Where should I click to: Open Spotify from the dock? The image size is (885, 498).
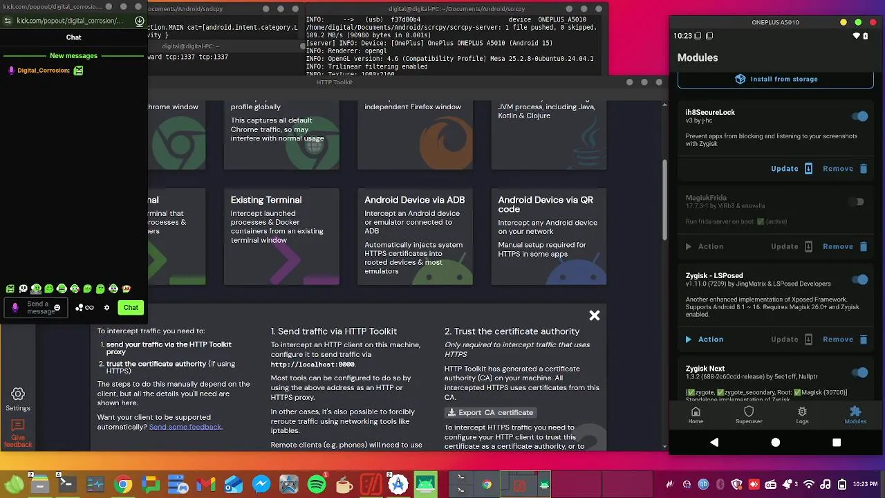click(x=317, y=485)
